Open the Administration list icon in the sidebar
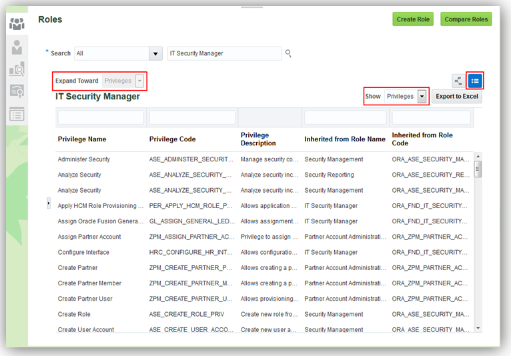 [17, 114]
